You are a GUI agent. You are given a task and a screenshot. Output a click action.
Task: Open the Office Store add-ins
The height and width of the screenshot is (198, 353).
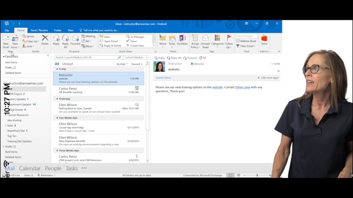[x=264, y=40]
